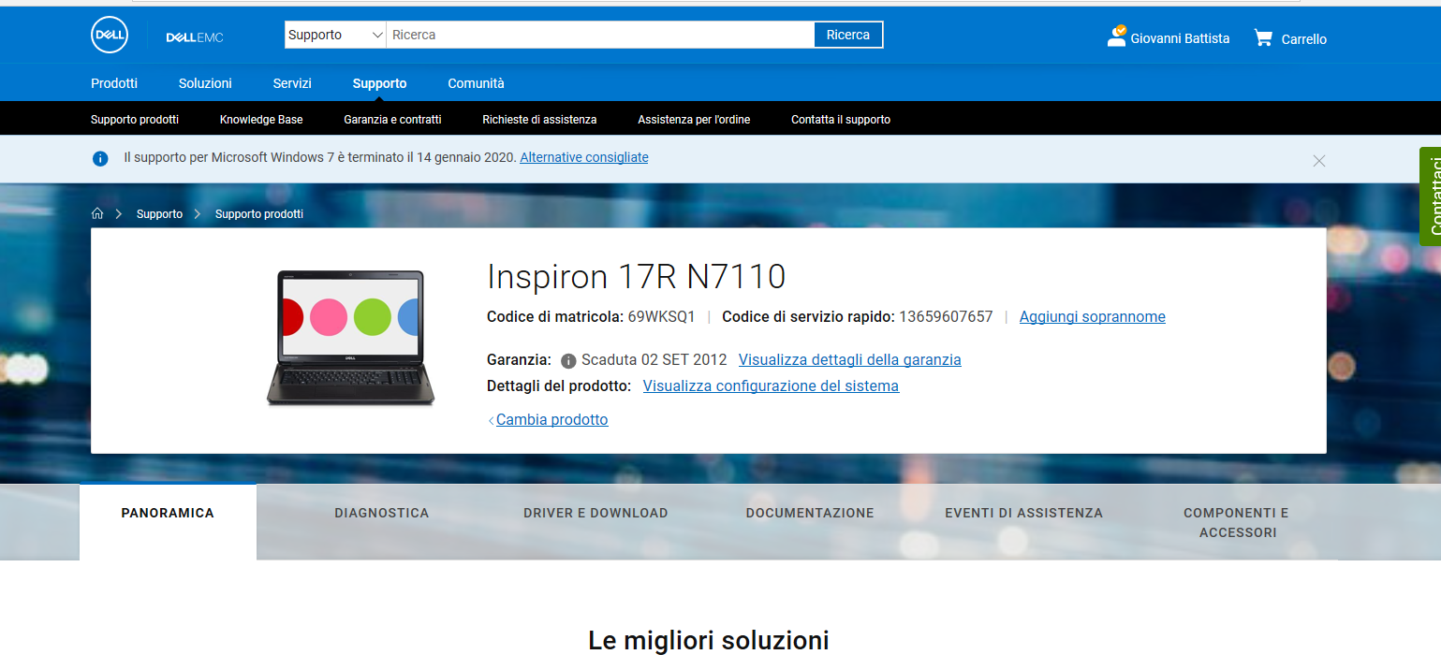Image resolution: width=1441 pixels, height=669 pixels.
Task: Open the shopping cart icon
Action: [x=1263, y=37]
